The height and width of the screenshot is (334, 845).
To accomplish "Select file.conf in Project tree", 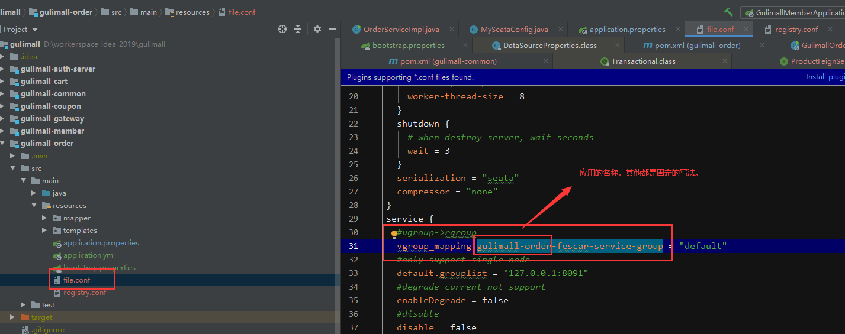I will click(x=77, y=280).
